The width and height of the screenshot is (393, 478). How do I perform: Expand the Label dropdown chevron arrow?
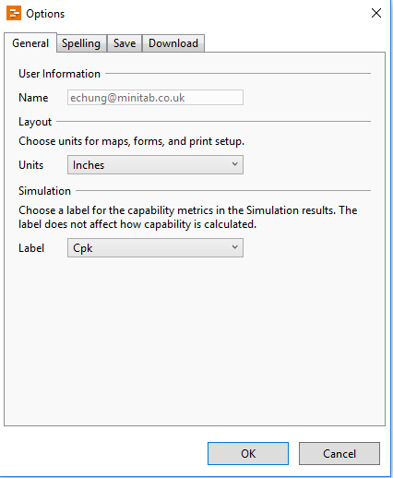point(235,247)
